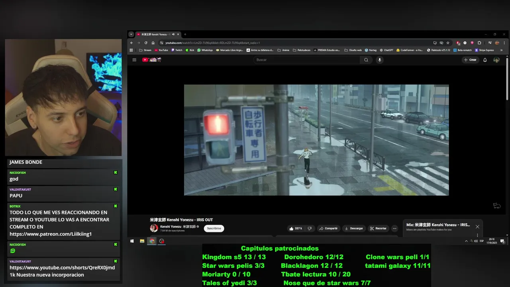Open browser home page

click(153, 43)
